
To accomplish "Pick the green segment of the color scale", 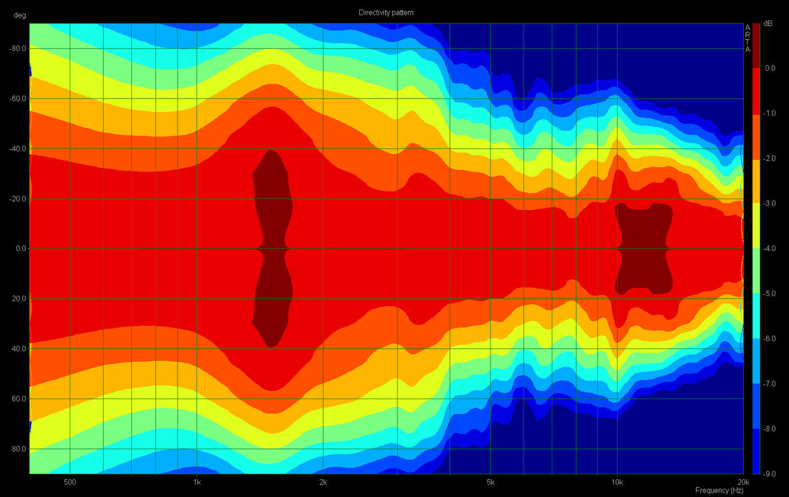I will tap(756, 270).
